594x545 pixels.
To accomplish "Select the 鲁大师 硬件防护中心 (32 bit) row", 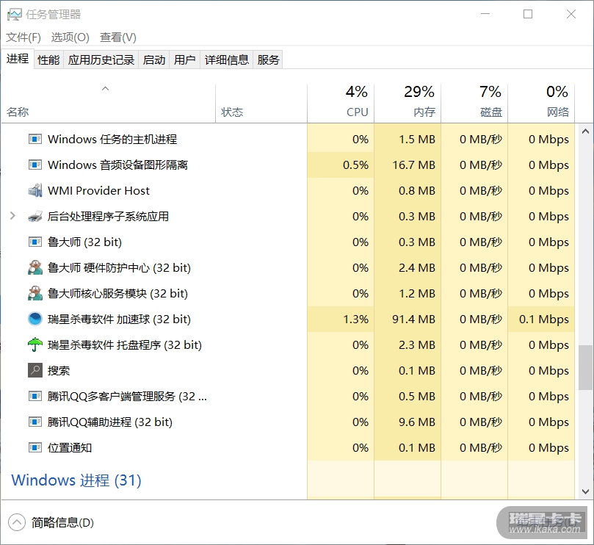I will [x=288, y=267].
